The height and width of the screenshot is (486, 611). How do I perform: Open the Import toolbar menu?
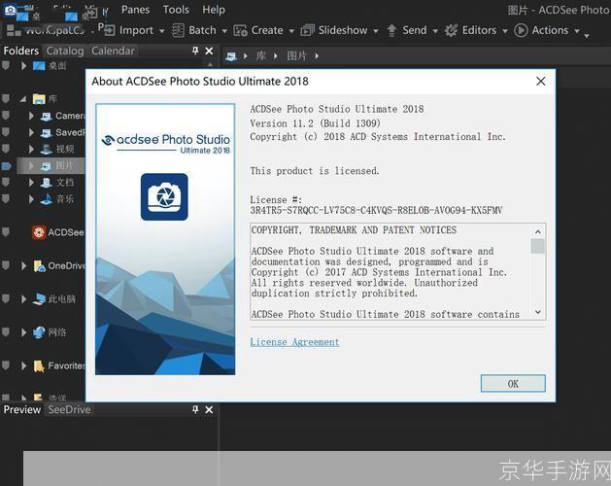[x=136, y=30]
